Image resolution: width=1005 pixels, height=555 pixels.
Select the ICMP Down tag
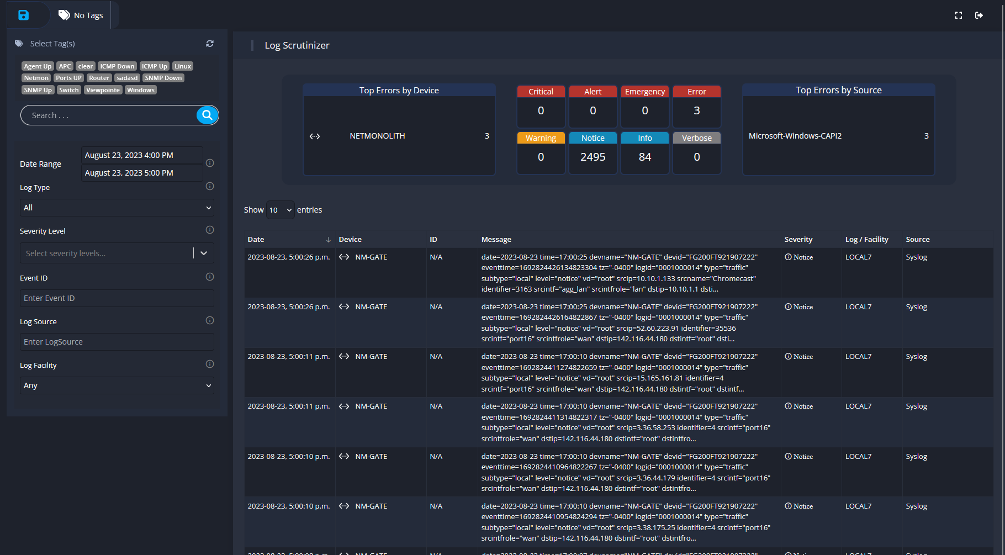coord(117,66)
